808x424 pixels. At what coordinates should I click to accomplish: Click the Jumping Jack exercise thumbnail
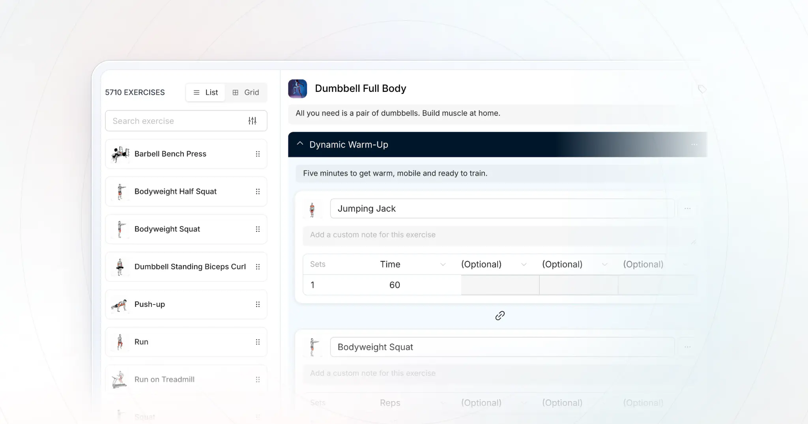(312, 209)
